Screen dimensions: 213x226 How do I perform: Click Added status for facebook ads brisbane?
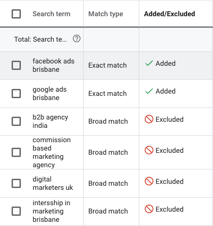pos(166,63)
